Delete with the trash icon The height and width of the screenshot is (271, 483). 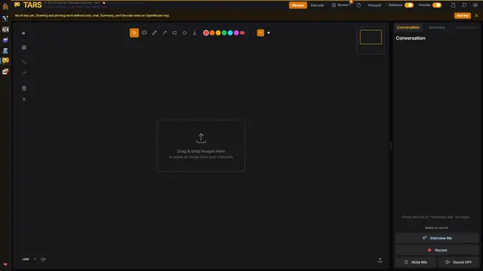pos(24,88)
